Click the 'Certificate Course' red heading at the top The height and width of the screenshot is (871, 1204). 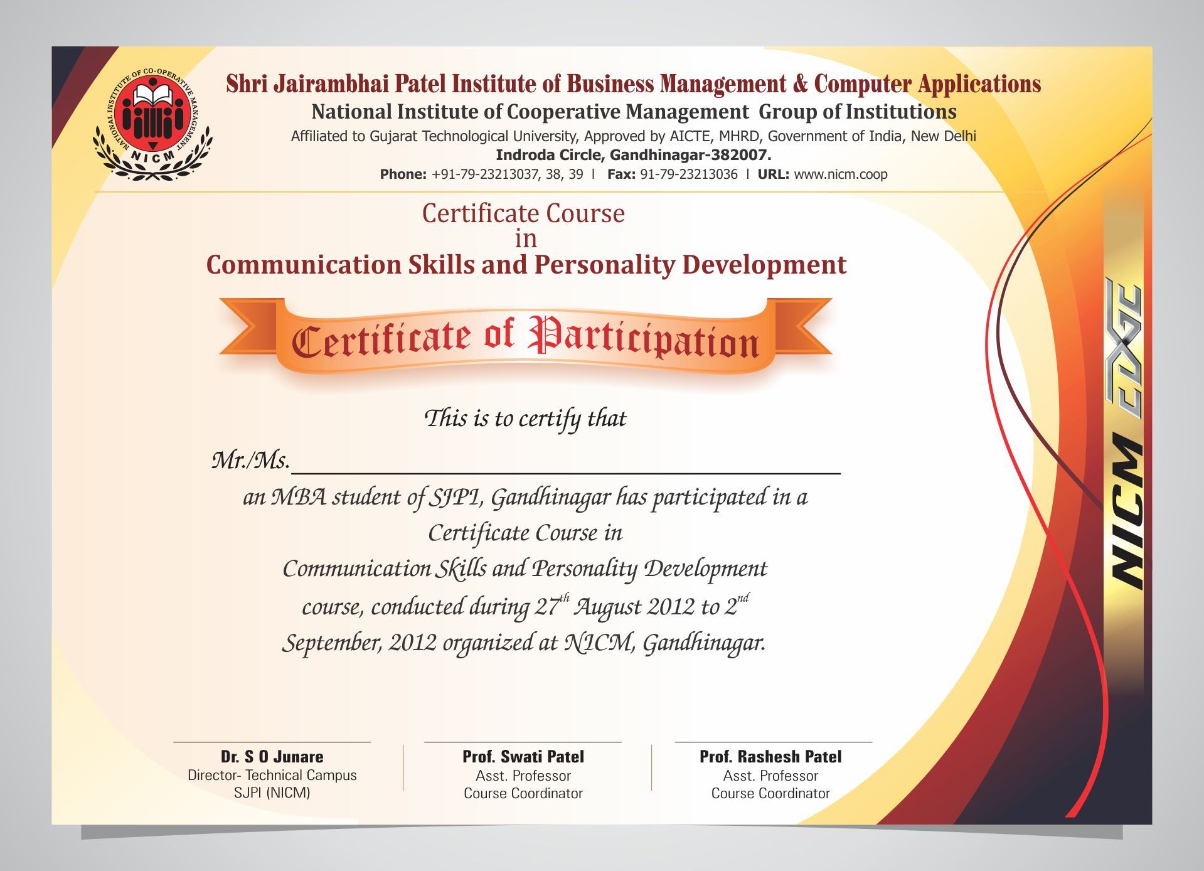[x=523, y=213]
